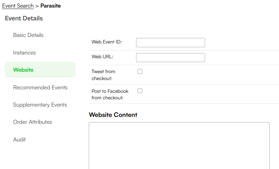Go back to Event Search link

coord(18,6)
